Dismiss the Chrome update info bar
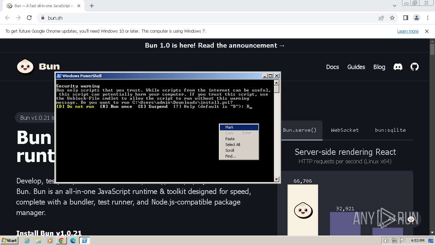 427,31
